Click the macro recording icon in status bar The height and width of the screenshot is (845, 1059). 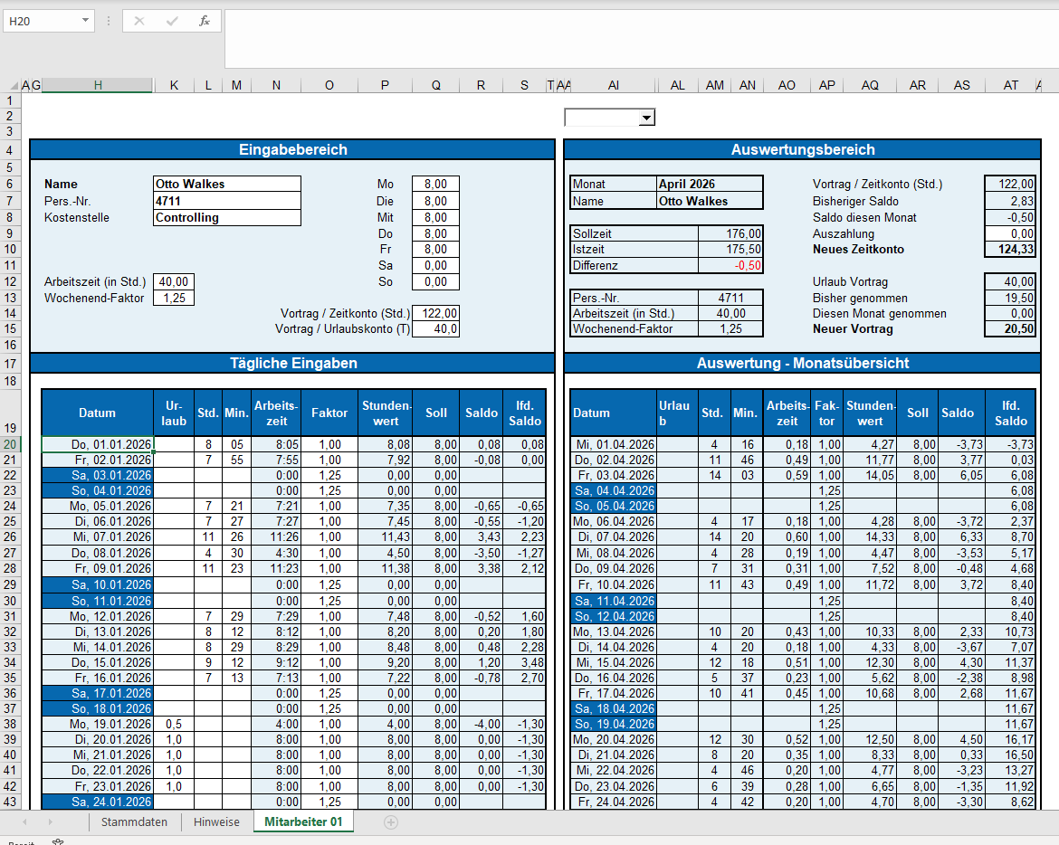tap(58, 841)
